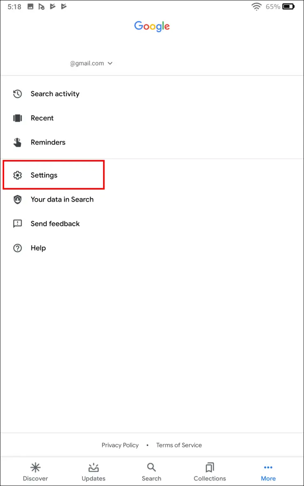Click the Reminders hand icon
The width and height of the screenshot is (304, 486).
pos(17,142)
